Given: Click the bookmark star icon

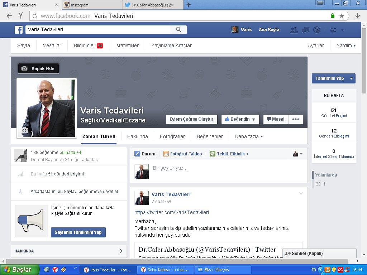Looking at the screenshot, I should click(342, 16).
